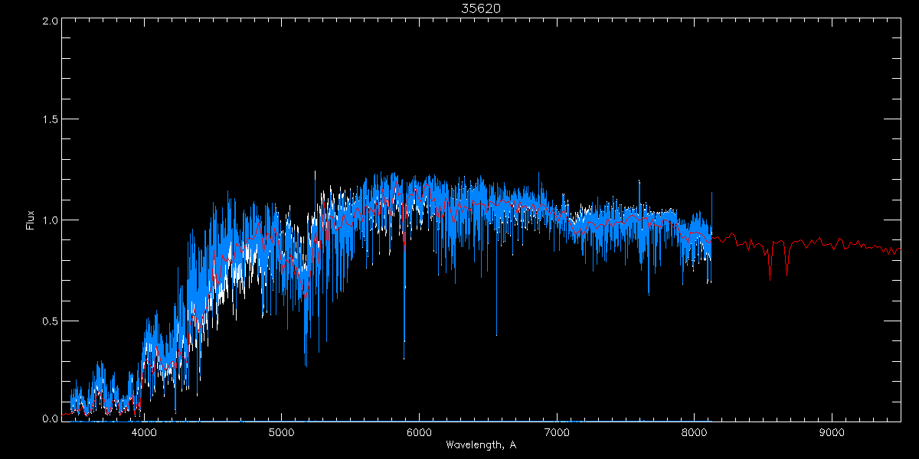Select the 7000 wavelength tick label

pyautogui.click(x=557, y=431)
